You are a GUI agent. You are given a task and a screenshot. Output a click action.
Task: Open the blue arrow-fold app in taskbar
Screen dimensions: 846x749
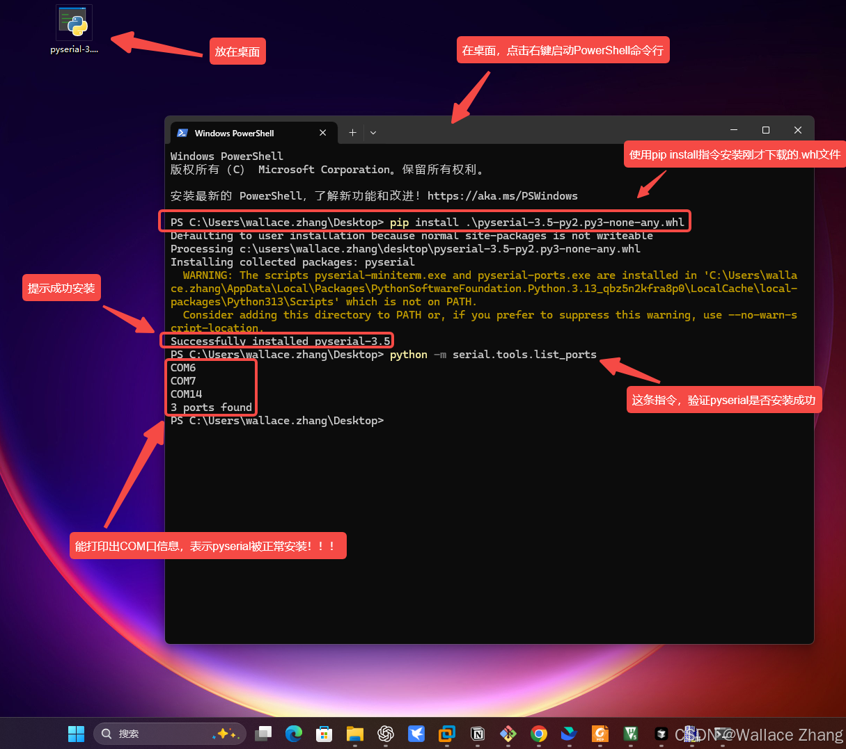coord(570,734)
